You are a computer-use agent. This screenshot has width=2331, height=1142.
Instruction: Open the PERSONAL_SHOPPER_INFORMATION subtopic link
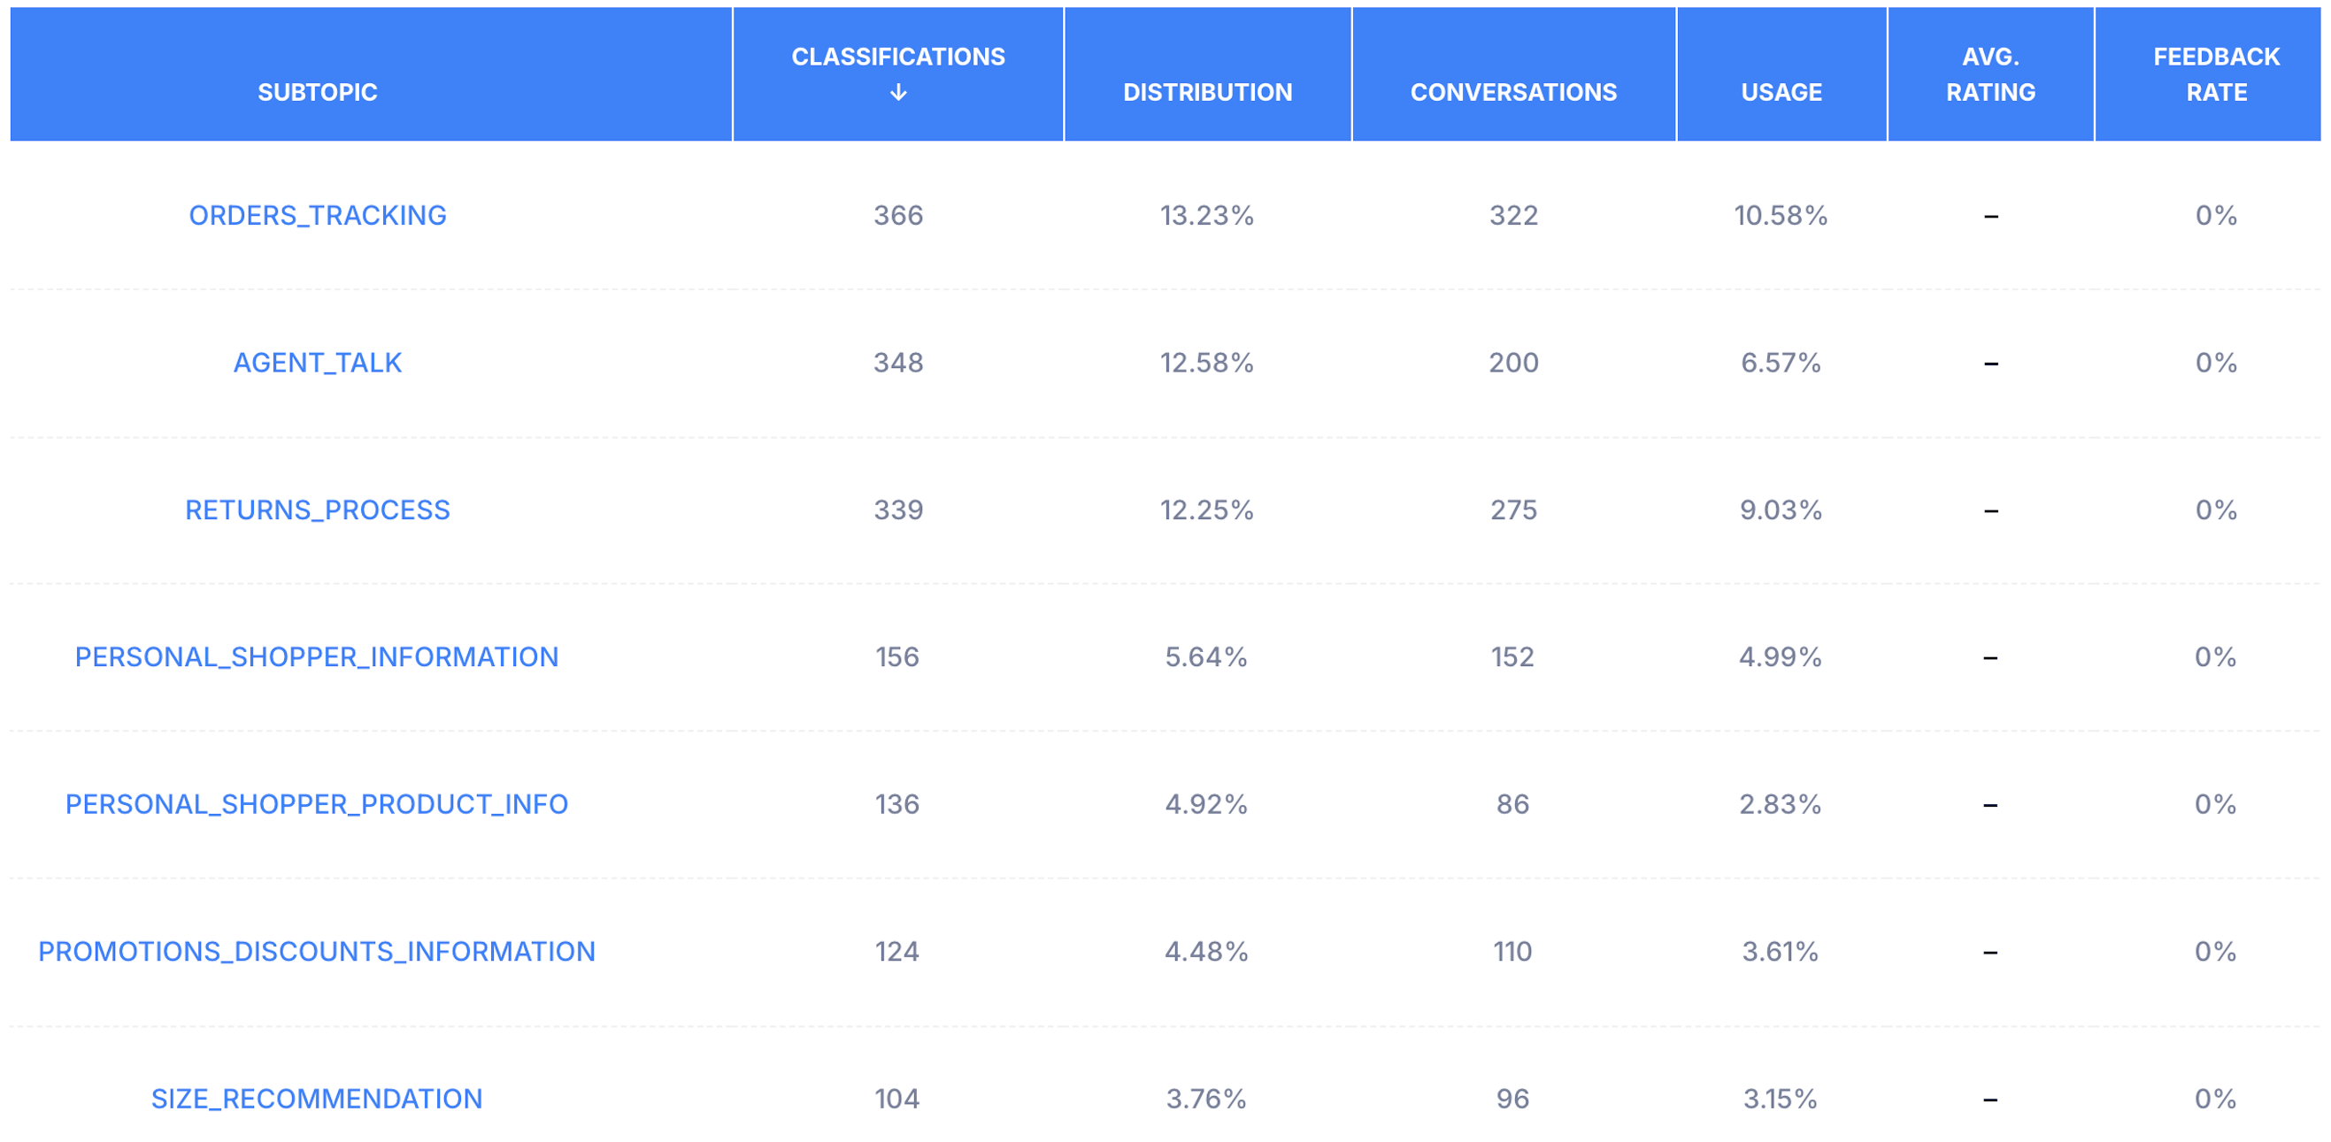point(317,656)
